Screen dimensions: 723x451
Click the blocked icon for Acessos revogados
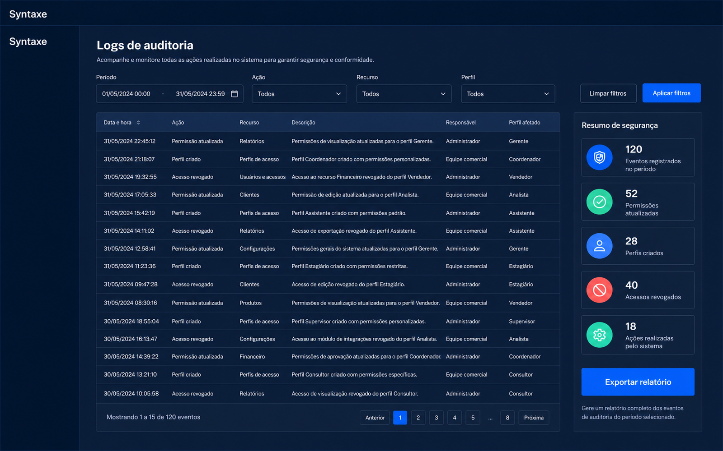click(599, 290)
